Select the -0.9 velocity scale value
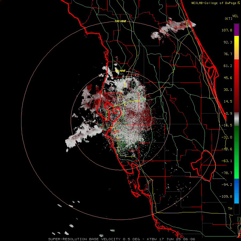The width and height of the screenshot is (241, 241). 228,114
